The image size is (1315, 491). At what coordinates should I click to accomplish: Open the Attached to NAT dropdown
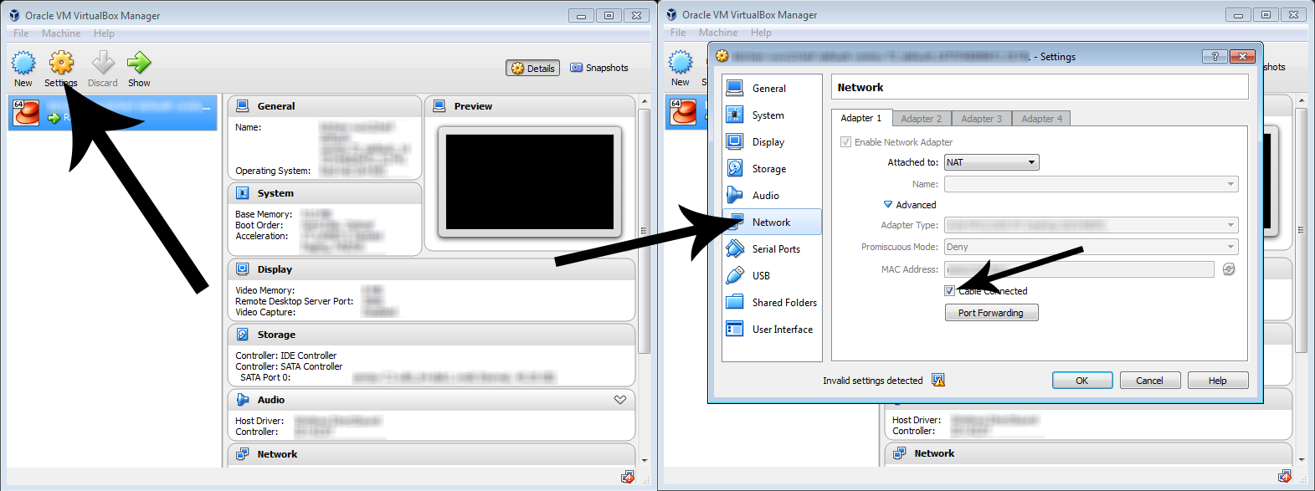click(992, 162)
